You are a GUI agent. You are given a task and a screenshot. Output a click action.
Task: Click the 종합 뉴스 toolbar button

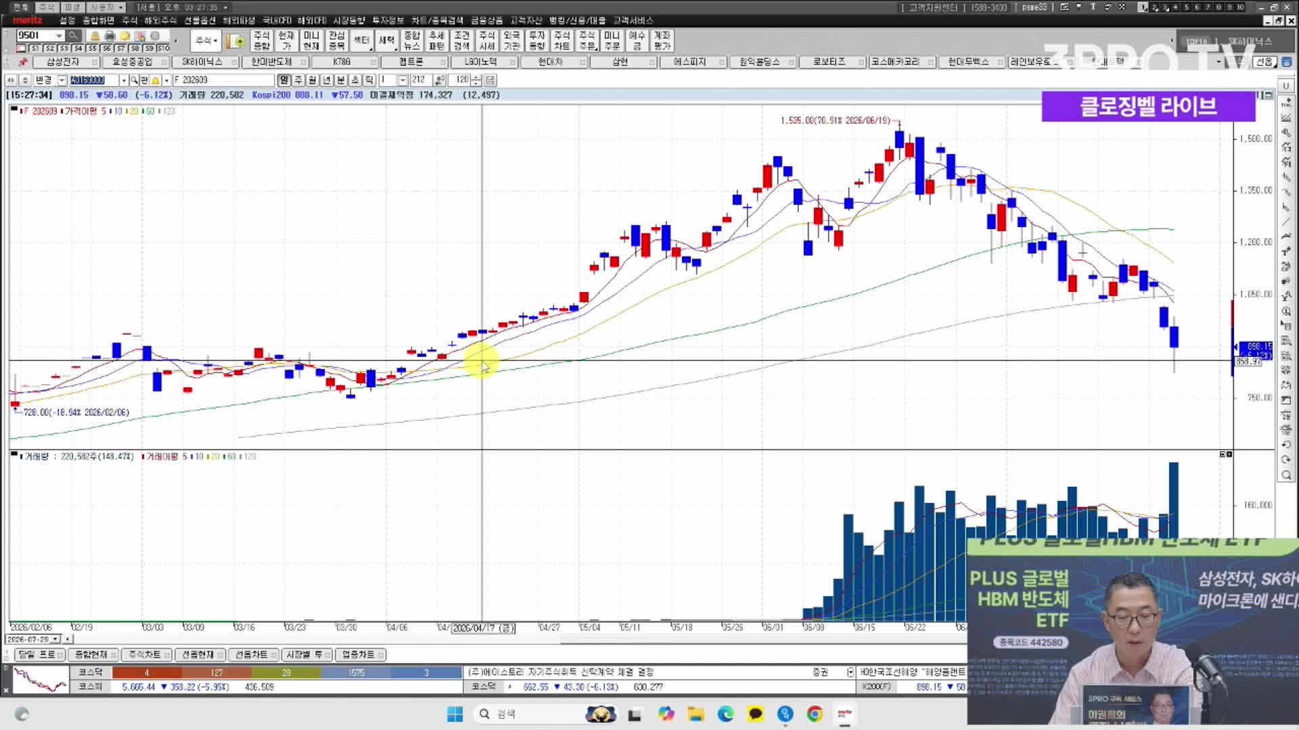[411, 41]
